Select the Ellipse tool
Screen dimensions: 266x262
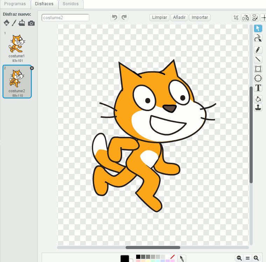258,78
